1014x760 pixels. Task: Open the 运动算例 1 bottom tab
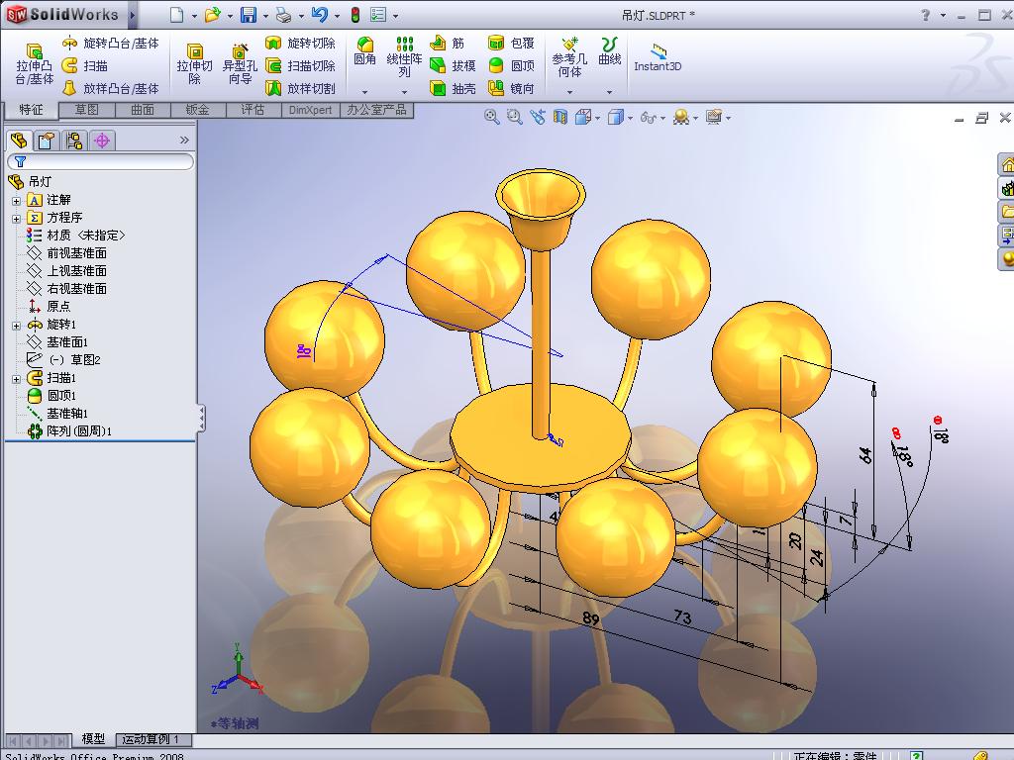(152, 738)
